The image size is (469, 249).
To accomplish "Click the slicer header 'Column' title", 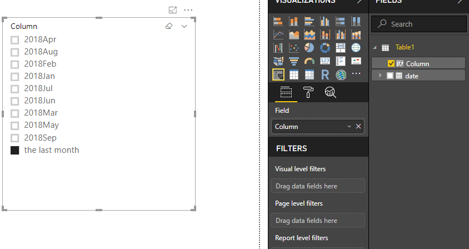I will 24,26.
